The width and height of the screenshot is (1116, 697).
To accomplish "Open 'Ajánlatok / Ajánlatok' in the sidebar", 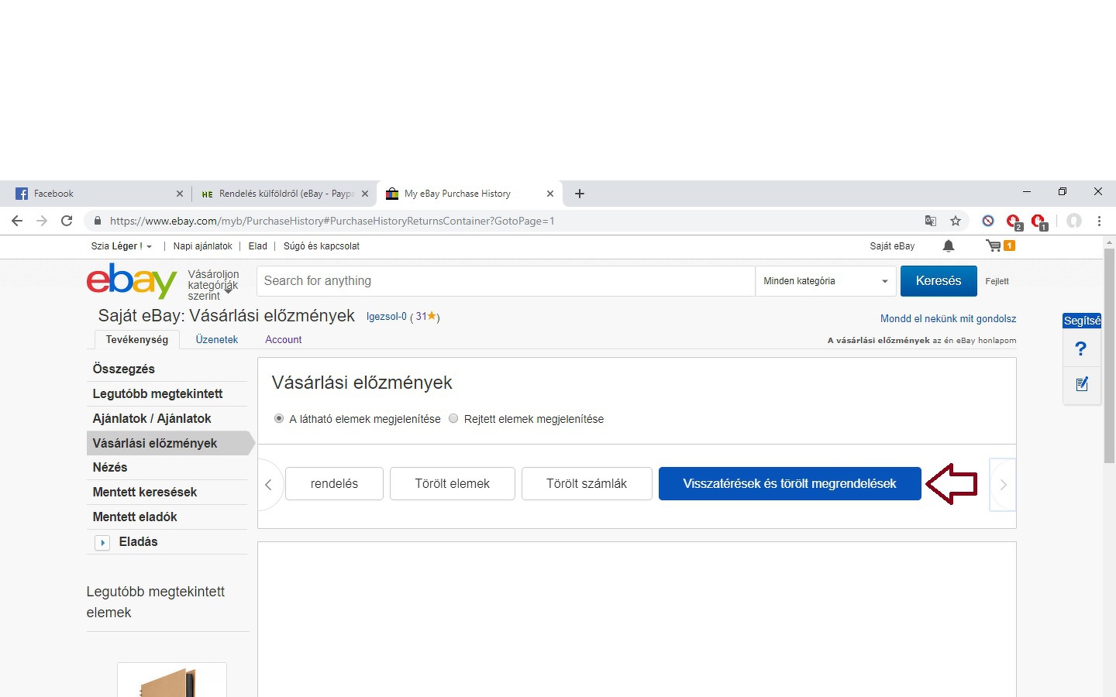I will tap(152, 418).
